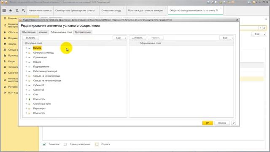This screenshot has height=152, width=270.
Task: Expand the Системные поля folder
Action: tap(26, 104)
